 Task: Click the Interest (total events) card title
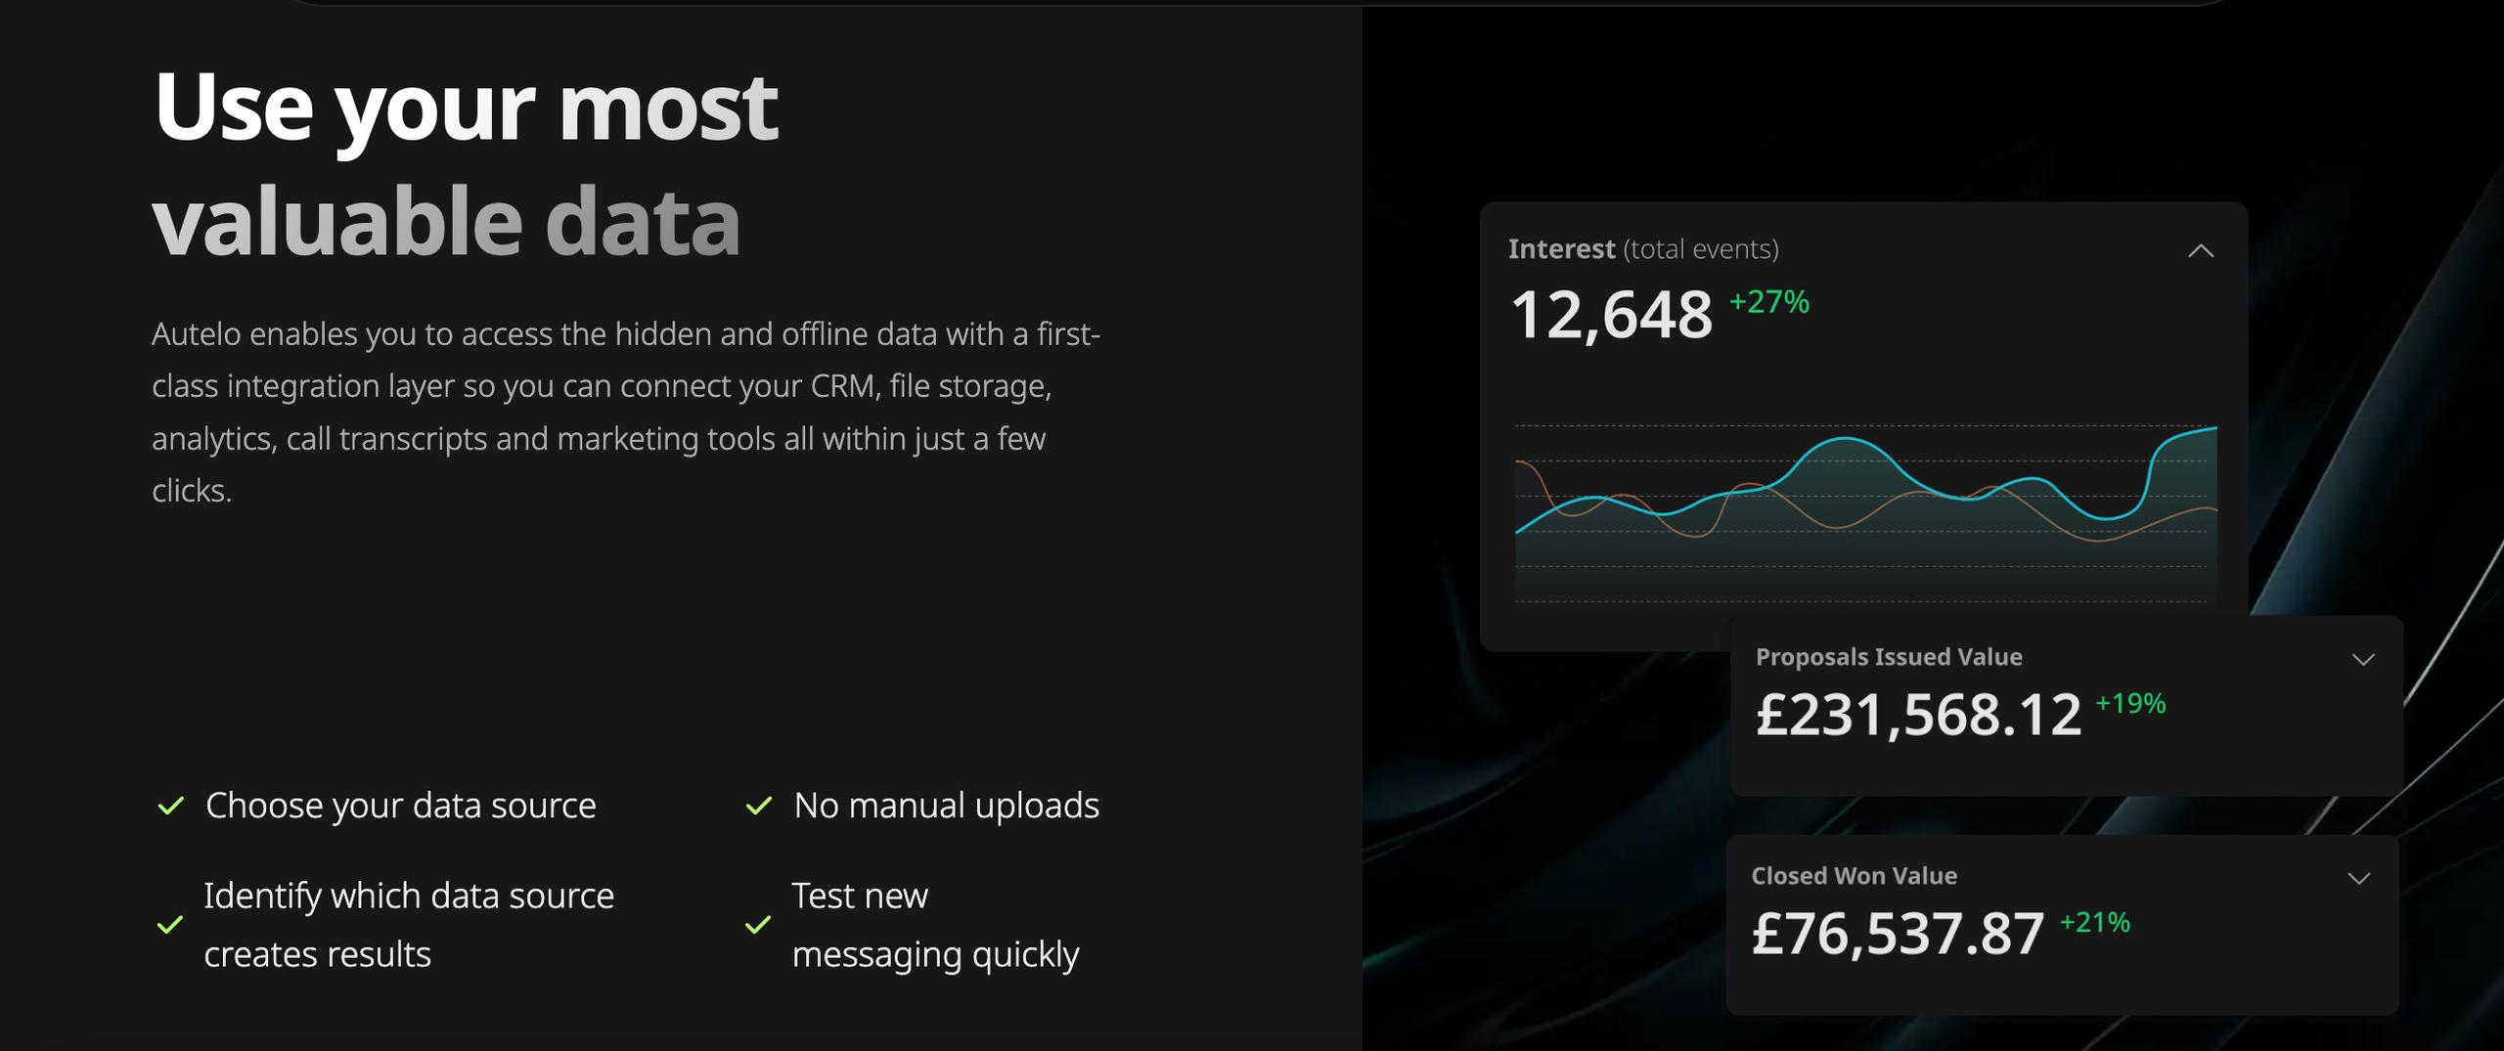click(x=1642, y=249)
